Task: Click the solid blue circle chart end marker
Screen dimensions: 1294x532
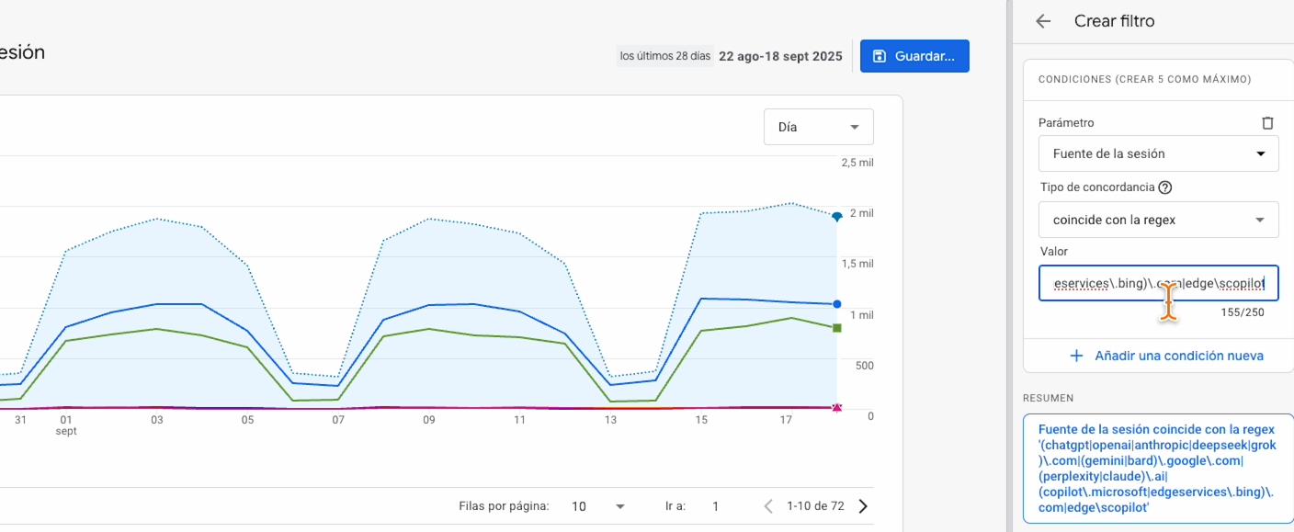Action: (836, 304)
